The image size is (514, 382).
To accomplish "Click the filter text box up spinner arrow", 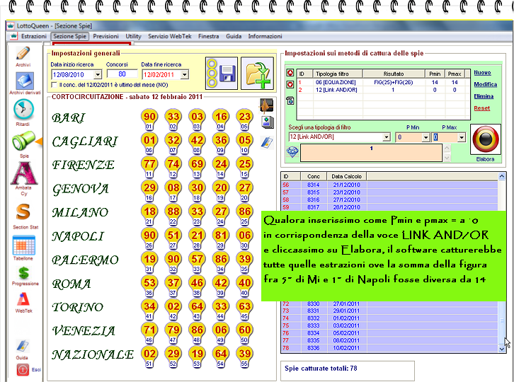I will (x=447, y=148).
